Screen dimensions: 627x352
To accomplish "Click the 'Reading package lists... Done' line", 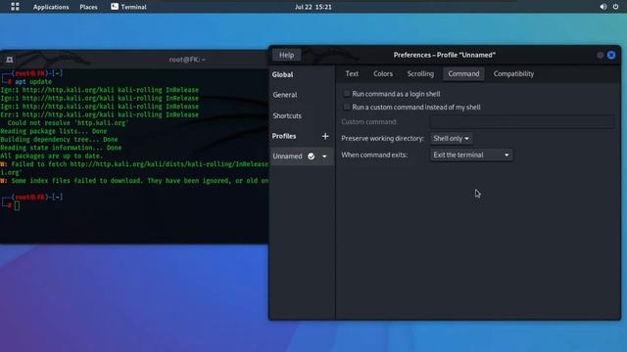I will coord(54,131).
